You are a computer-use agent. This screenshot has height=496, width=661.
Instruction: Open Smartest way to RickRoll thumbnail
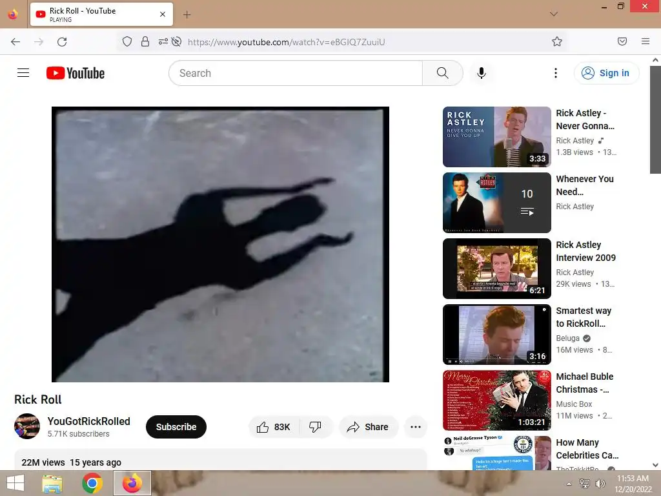coord(496,334)
